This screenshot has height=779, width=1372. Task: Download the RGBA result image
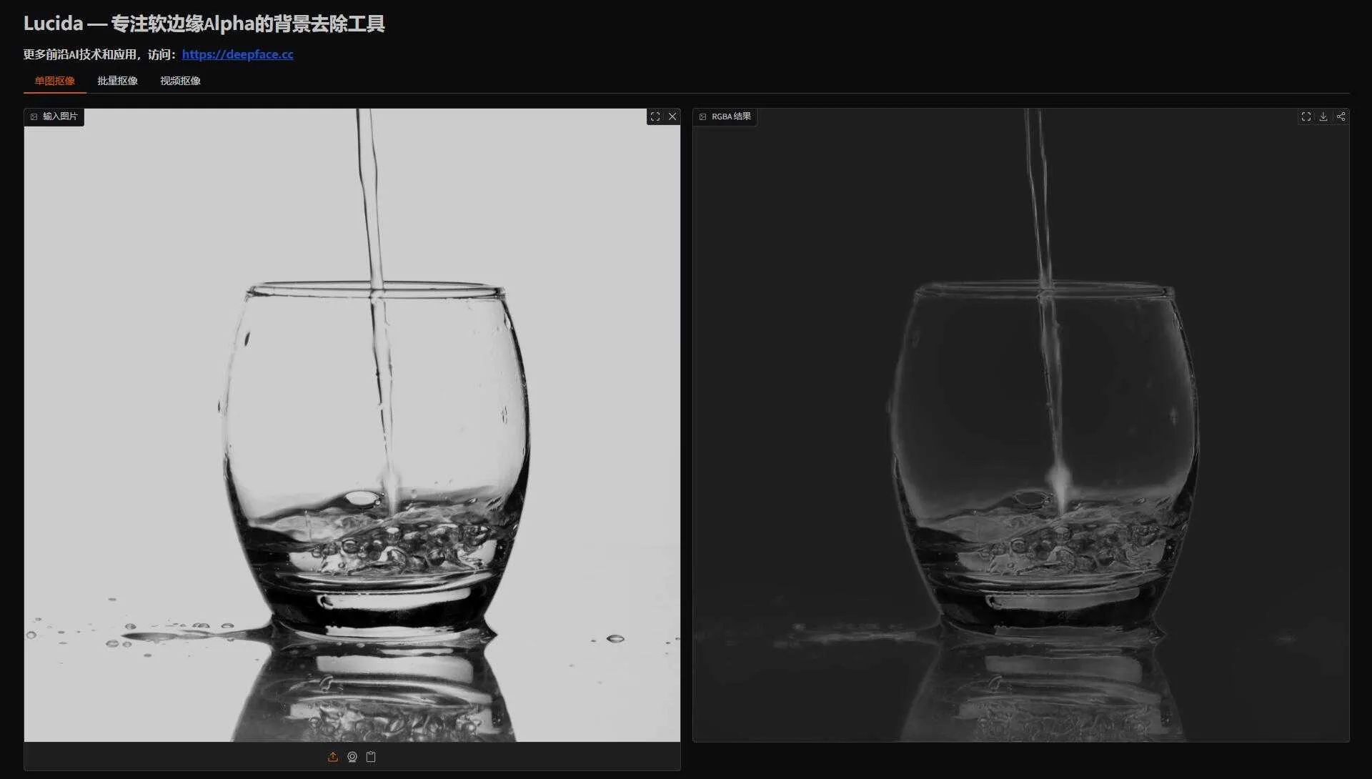(1323, 116)
